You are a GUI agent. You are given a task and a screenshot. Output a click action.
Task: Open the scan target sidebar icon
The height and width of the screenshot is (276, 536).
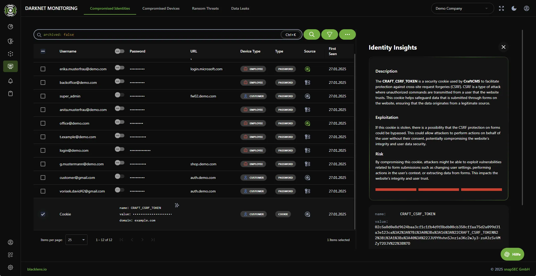pos(10,54)
